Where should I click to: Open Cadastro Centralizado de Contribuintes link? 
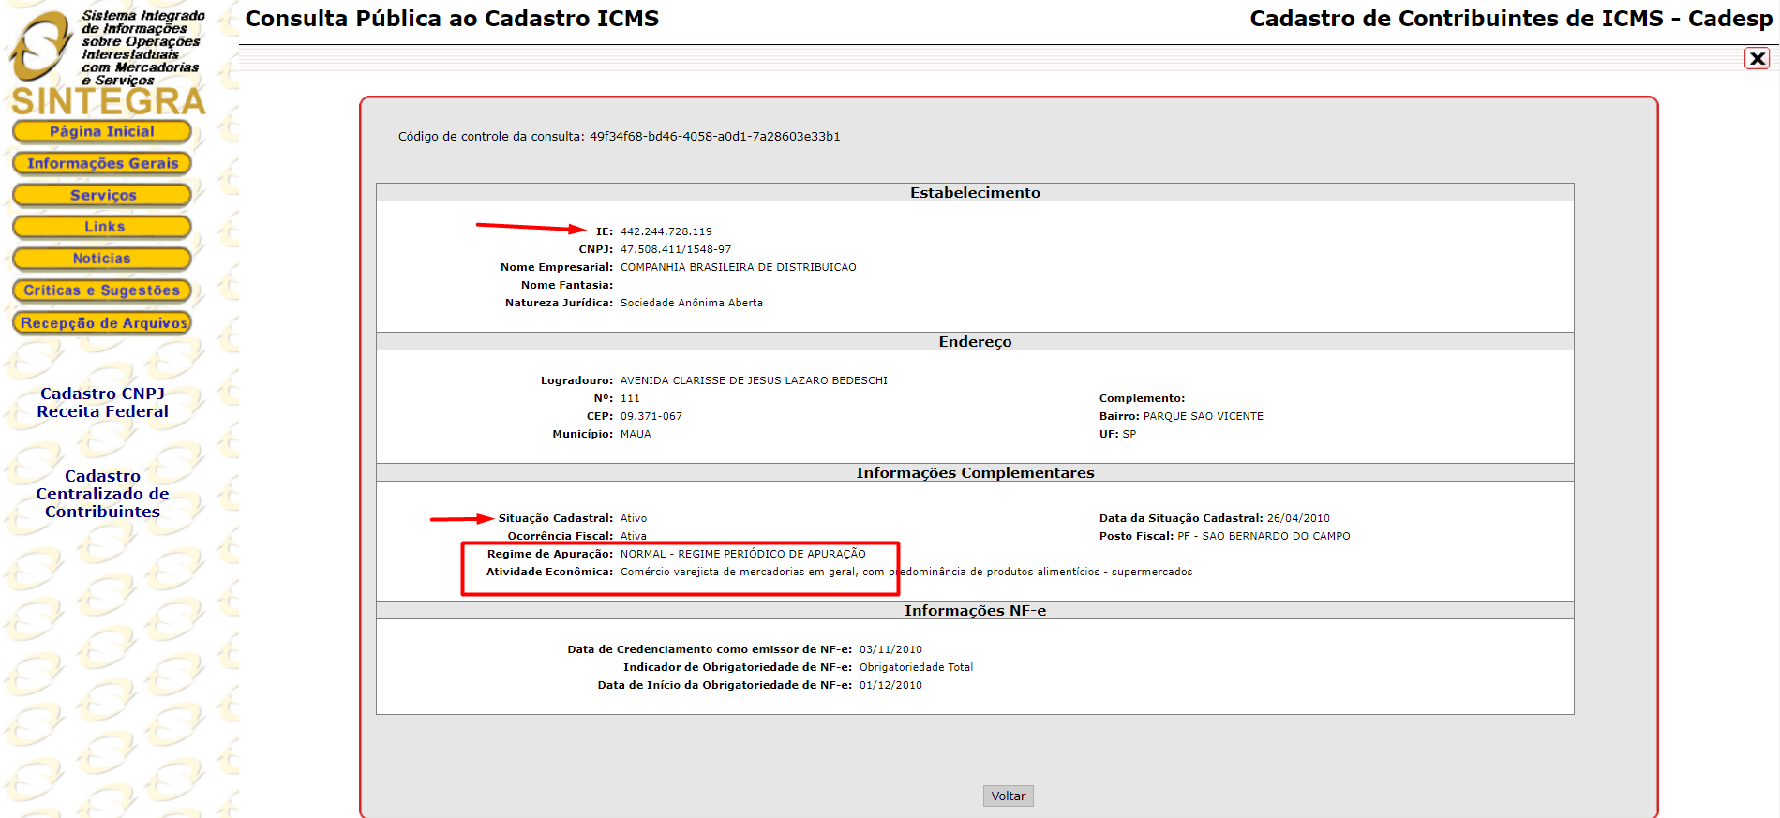pos(102,494)
